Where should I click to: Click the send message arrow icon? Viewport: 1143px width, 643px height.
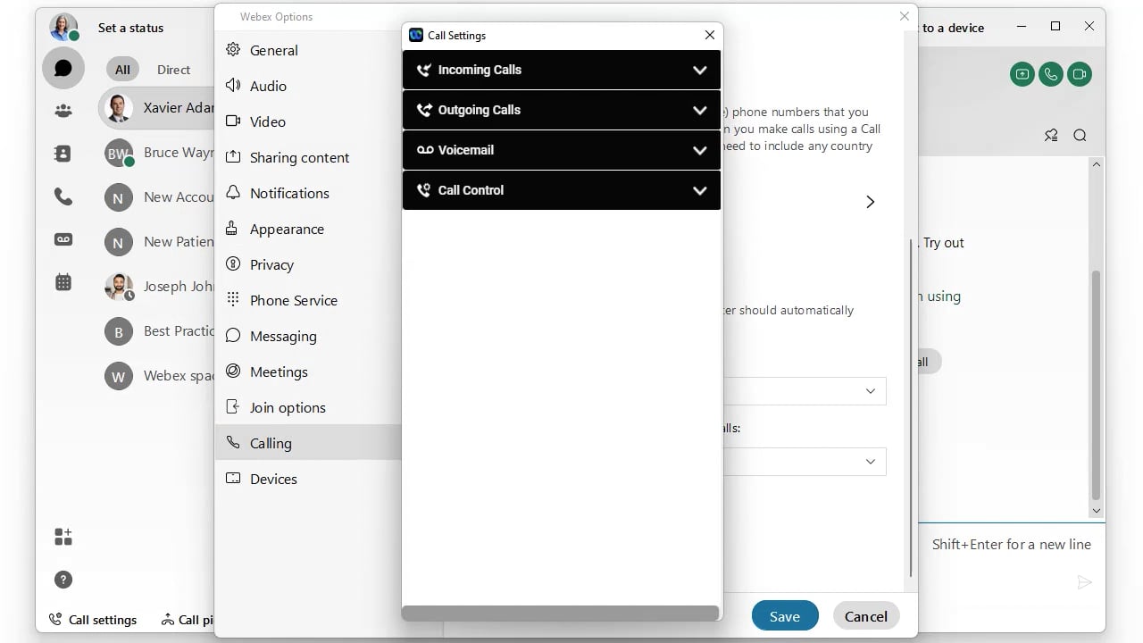point(1084,582)
